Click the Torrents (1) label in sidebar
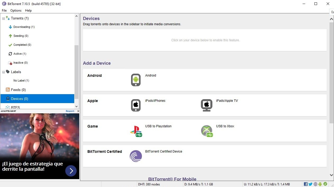This screenshot has height=187, width=334. click(20, 18)
